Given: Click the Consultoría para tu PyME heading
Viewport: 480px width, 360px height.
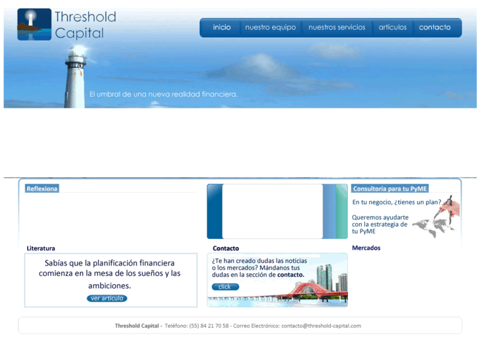Looking at the screenshot, I should coord(390,189).
